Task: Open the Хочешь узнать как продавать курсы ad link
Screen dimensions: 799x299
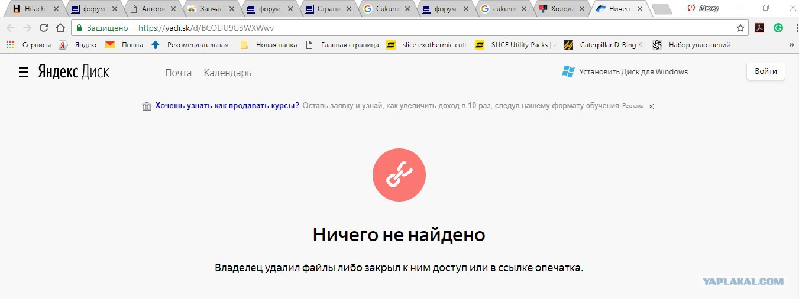Action: click(x=227, y=106)
